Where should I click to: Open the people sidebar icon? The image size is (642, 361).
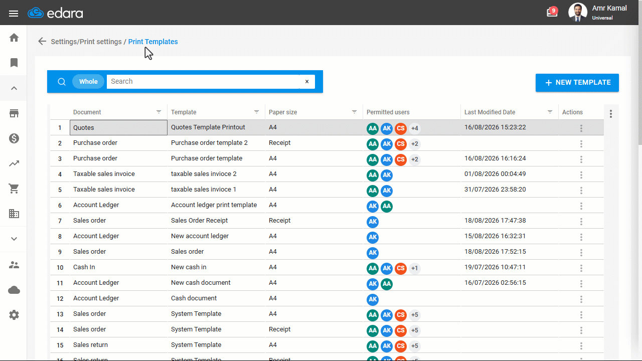pos(14,265)
